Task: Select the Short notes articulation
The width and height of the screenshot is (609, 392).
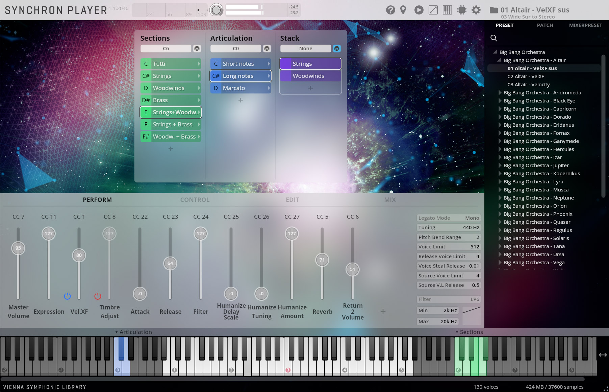Action: pos(240,64)
